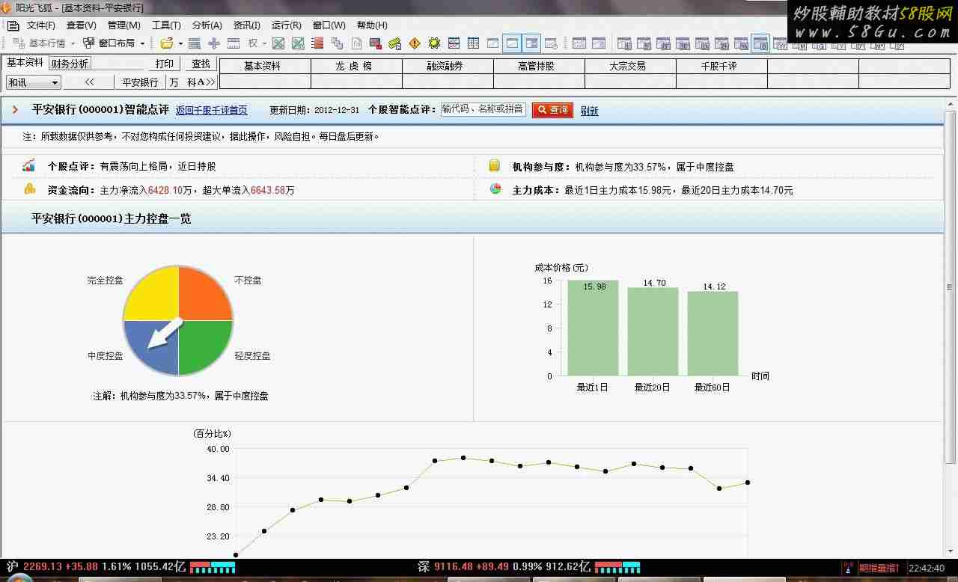Select 融资融券 in the category grid

coord(448,66)
